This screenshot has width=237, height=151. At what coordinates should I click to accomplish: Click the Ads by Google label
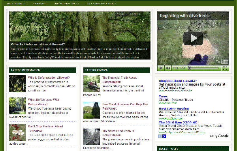coord(219,136)
